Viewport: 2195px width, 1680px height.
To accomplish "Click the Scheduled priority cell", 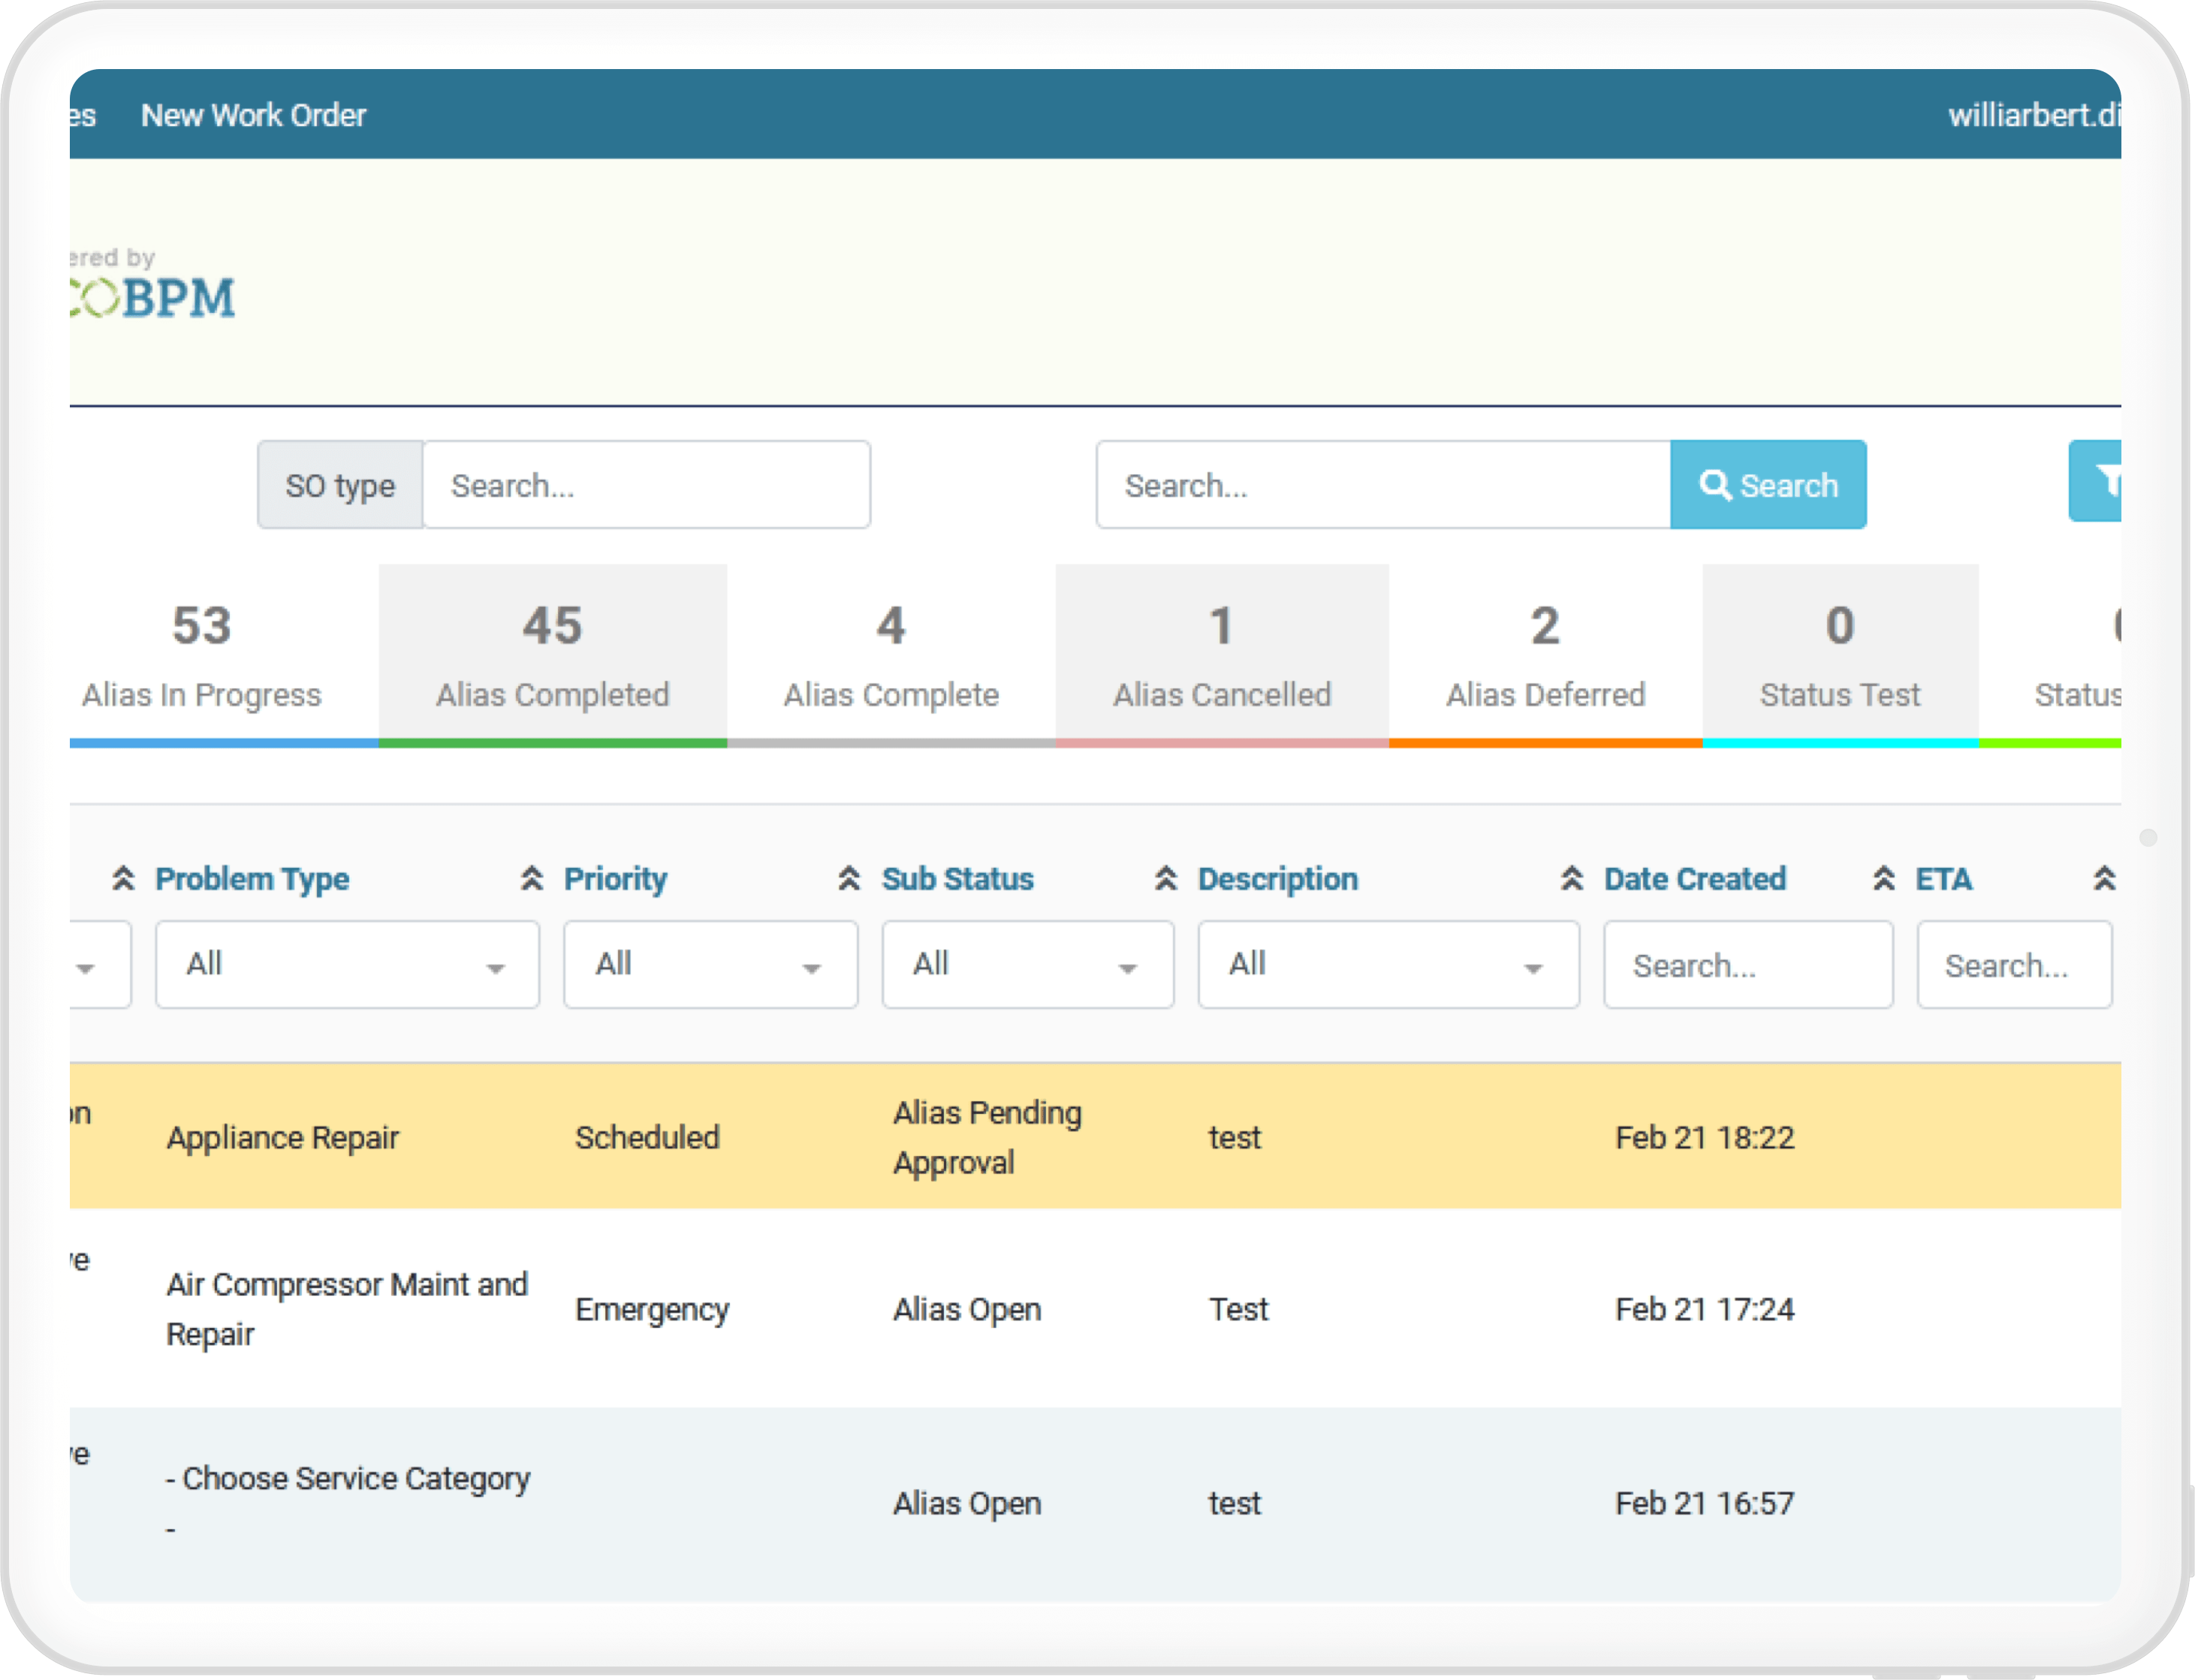I will point(647,1137).
